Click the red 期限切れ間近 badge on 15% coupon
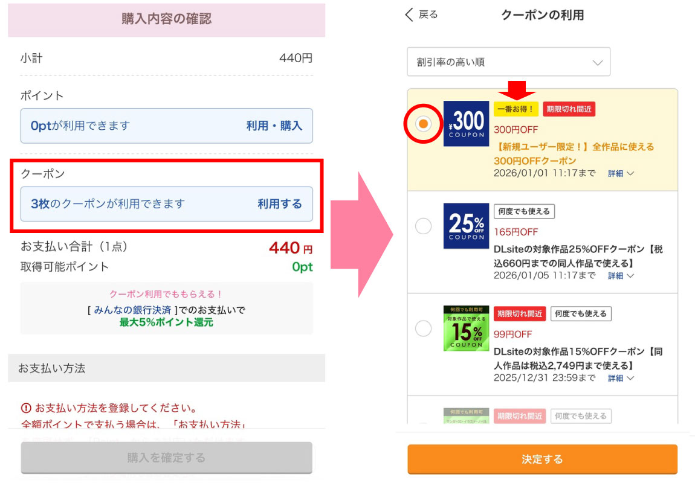 coord(519,314)
